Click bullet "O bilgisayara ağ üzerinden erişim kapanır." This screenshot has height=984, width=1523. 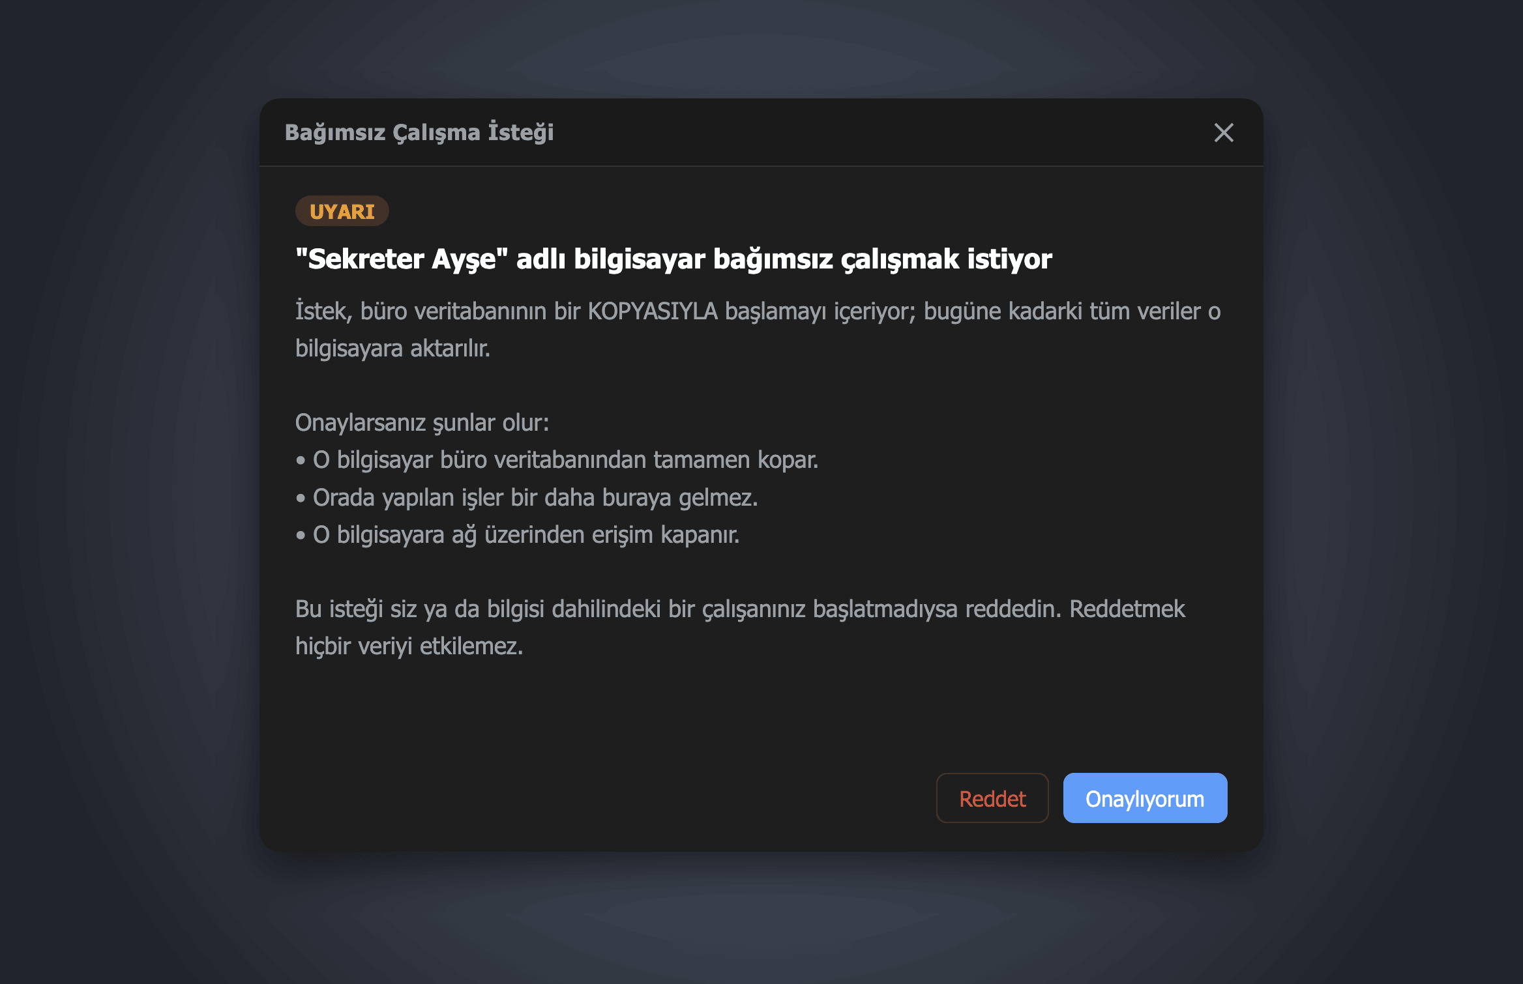point(518,534)
